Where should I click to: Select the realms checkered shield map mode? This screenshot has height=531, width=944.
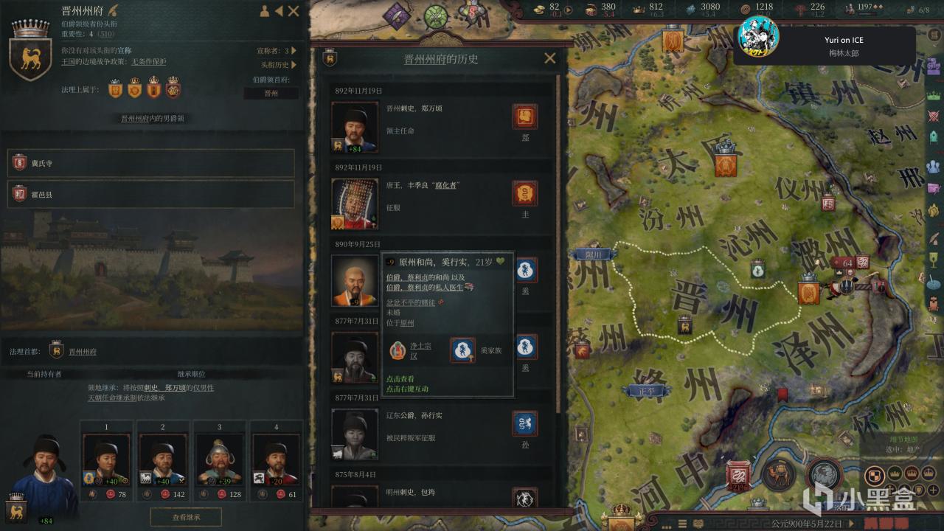click(876, 474)
